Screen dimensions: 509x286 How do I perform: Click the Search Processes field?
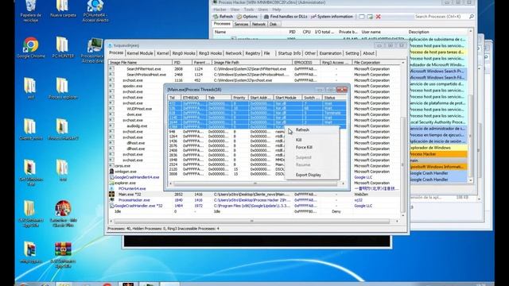[x=441, y=16]
